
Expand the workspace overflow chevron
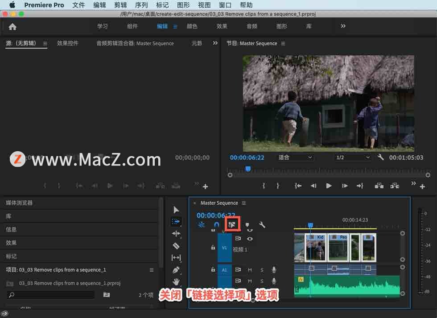(343, 26)
